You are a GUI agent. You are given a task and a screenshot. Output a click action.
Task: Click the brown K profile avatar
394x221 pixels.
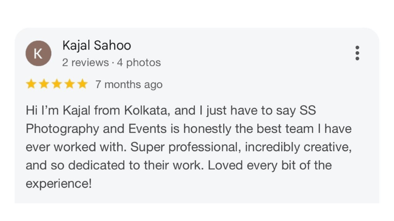[x=38, y=54]
